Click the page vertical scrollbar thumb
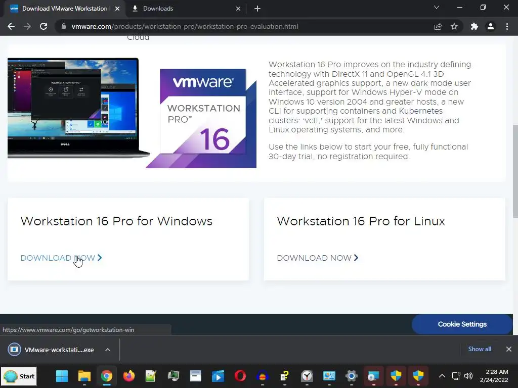518x388 pixels. pos(515,171)
